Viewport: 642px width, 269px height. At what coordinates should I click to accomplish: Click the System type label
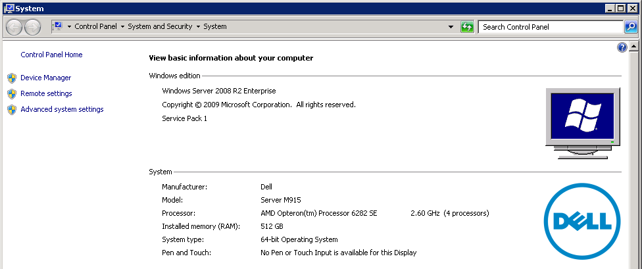183,239
